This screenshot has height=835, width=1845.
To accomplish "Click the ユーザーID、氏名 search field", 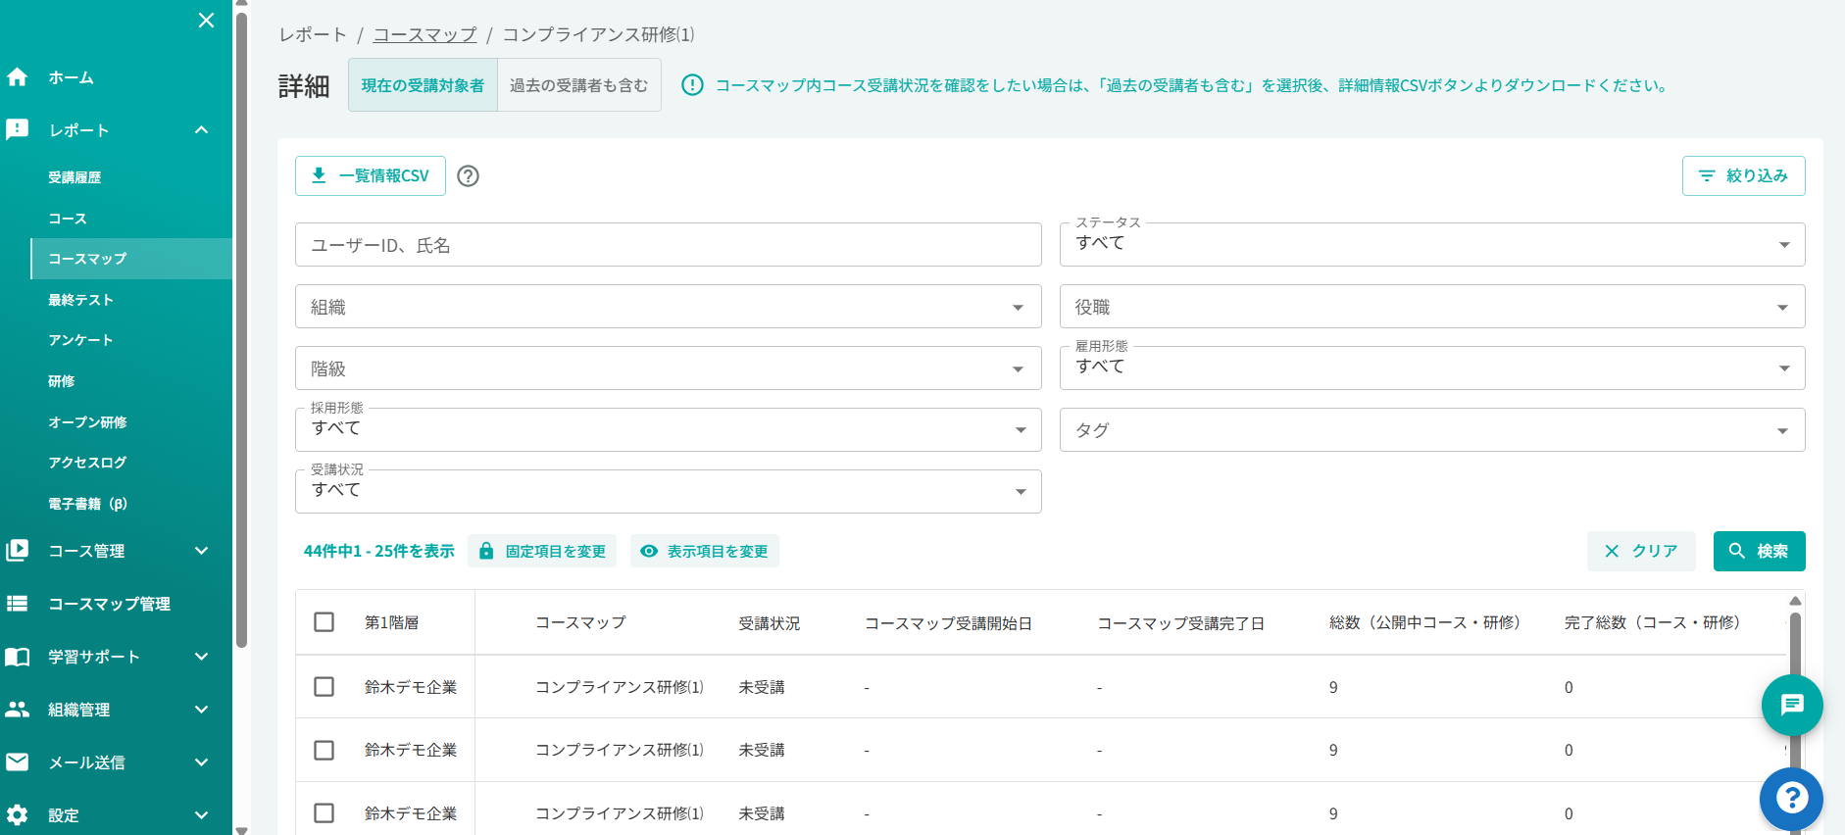I will 668,244.
